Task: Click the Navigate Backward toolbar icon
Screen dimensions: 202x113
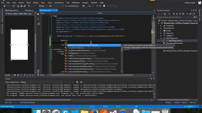Action: pyautogui.click(x=4, y=6)
